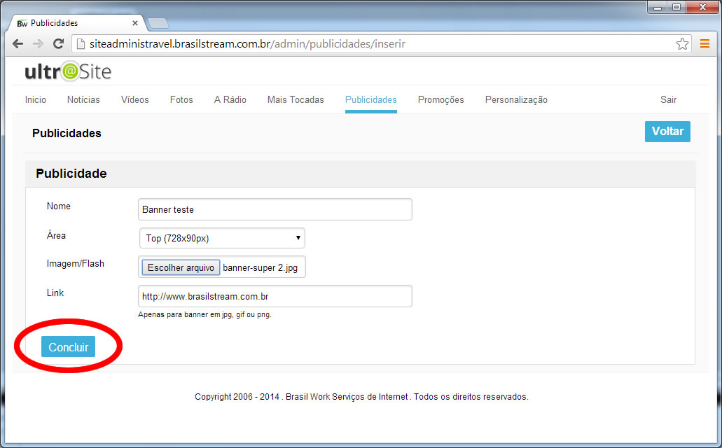722x448 pixels.
Task: Go to the Mais Tocadas section
Action: pos(295,99)
